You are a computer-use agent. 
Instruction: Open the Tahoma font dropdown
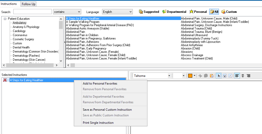click(169, 76)
